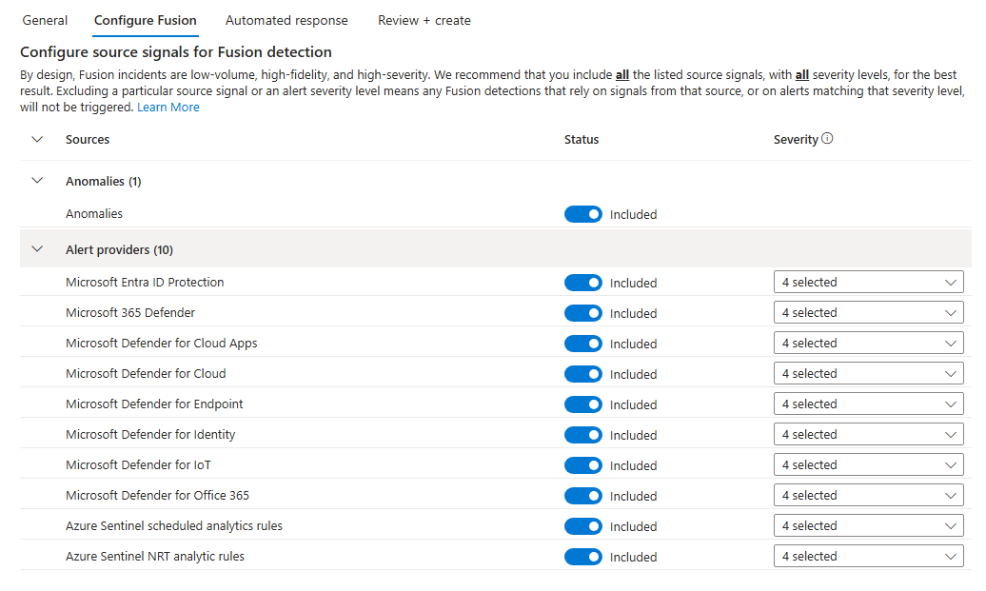Screen dimensions: 986x591
Task: Open severity dropdown for Defender for Office 365
Action: tap(868, 496)
